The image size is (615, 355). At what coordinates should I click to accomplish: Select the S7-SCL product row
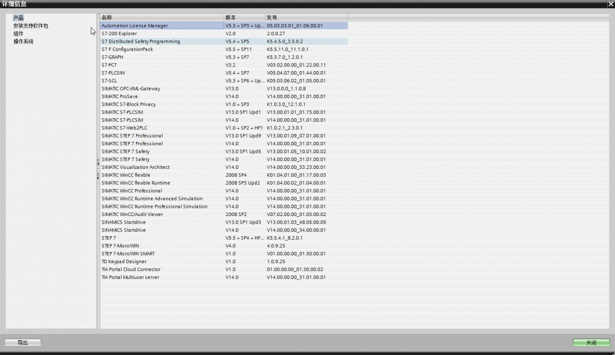click(x=224, y=81)
